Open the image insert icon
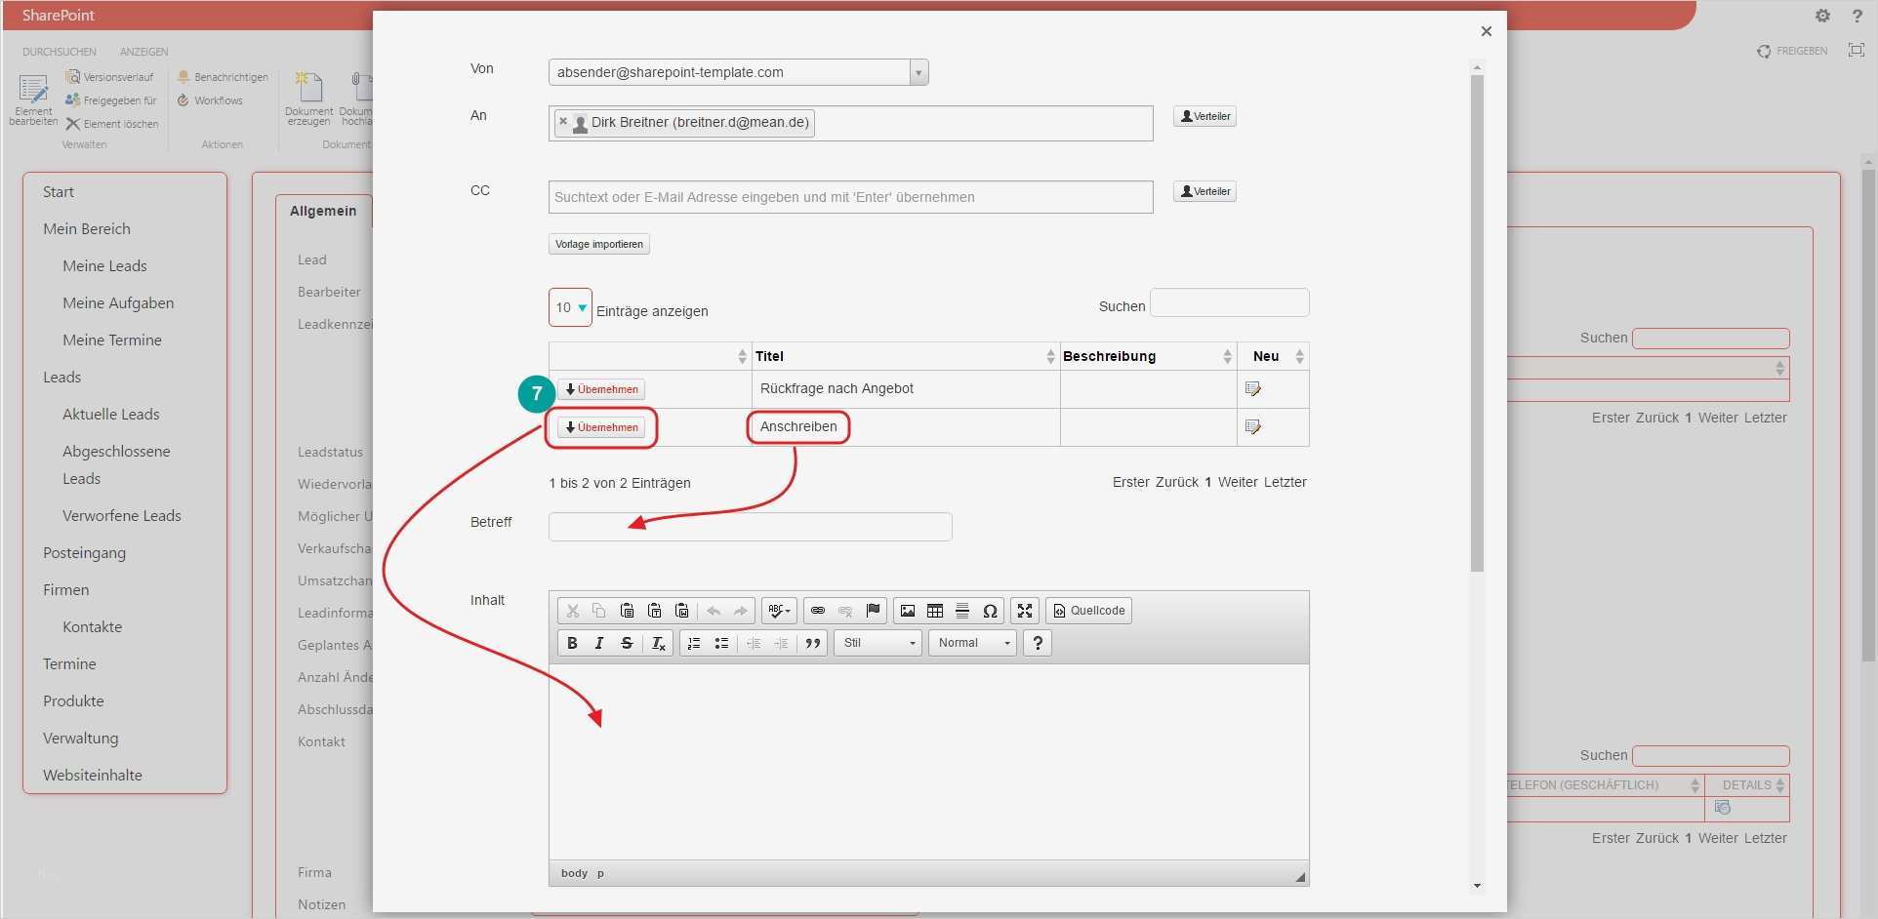 coord(907,611)
